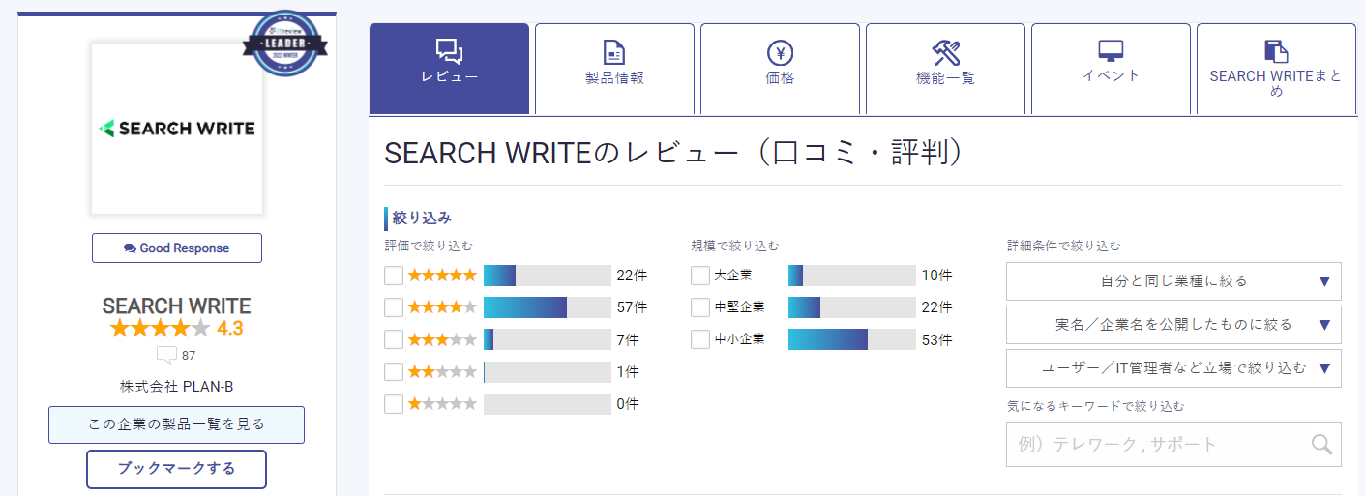Click the Leader badge on product logo
This screenshot has height=496, width=1365.
click(x=284, y=44)
